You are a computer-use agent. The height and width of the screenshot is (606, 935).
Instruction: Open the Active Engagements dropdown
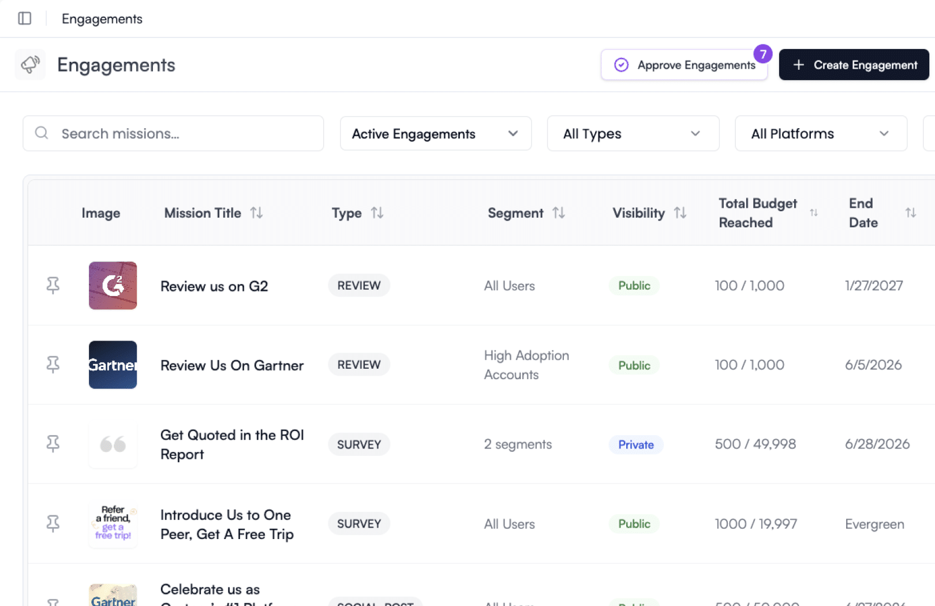pyautogui.click(x=435, y=133)
